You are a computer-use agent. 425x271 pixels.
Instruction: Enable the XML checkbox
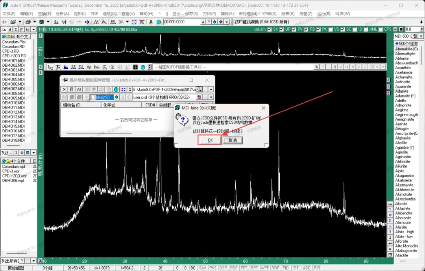(366, 29)
